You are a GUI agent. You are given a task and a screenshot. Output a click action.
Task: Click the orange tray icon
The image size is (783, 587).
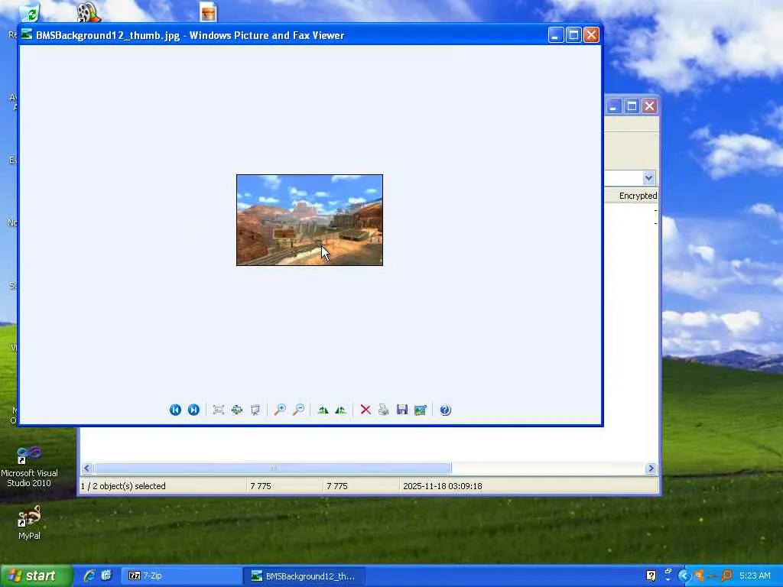coord(699,576)
